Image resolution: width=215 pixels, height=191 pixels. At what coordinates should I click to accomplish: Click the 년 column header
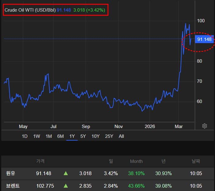(x=164, y=161)
